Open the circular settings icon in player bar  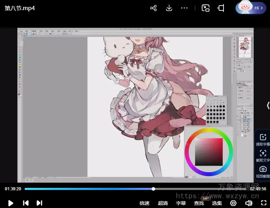pos(233,203)
